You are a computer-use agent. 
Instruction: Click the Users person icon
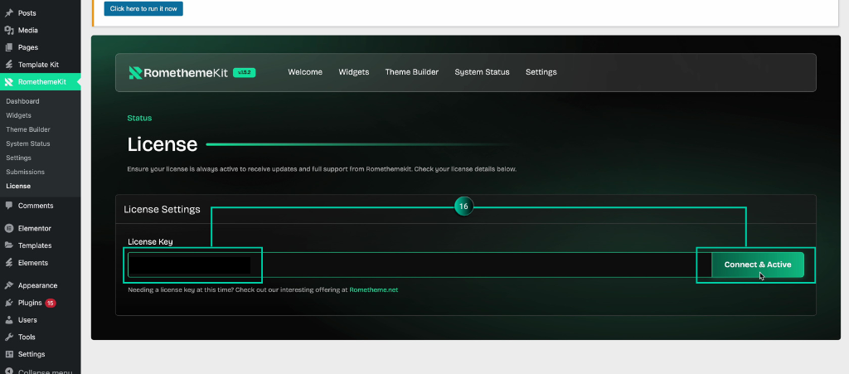[8, 320]
